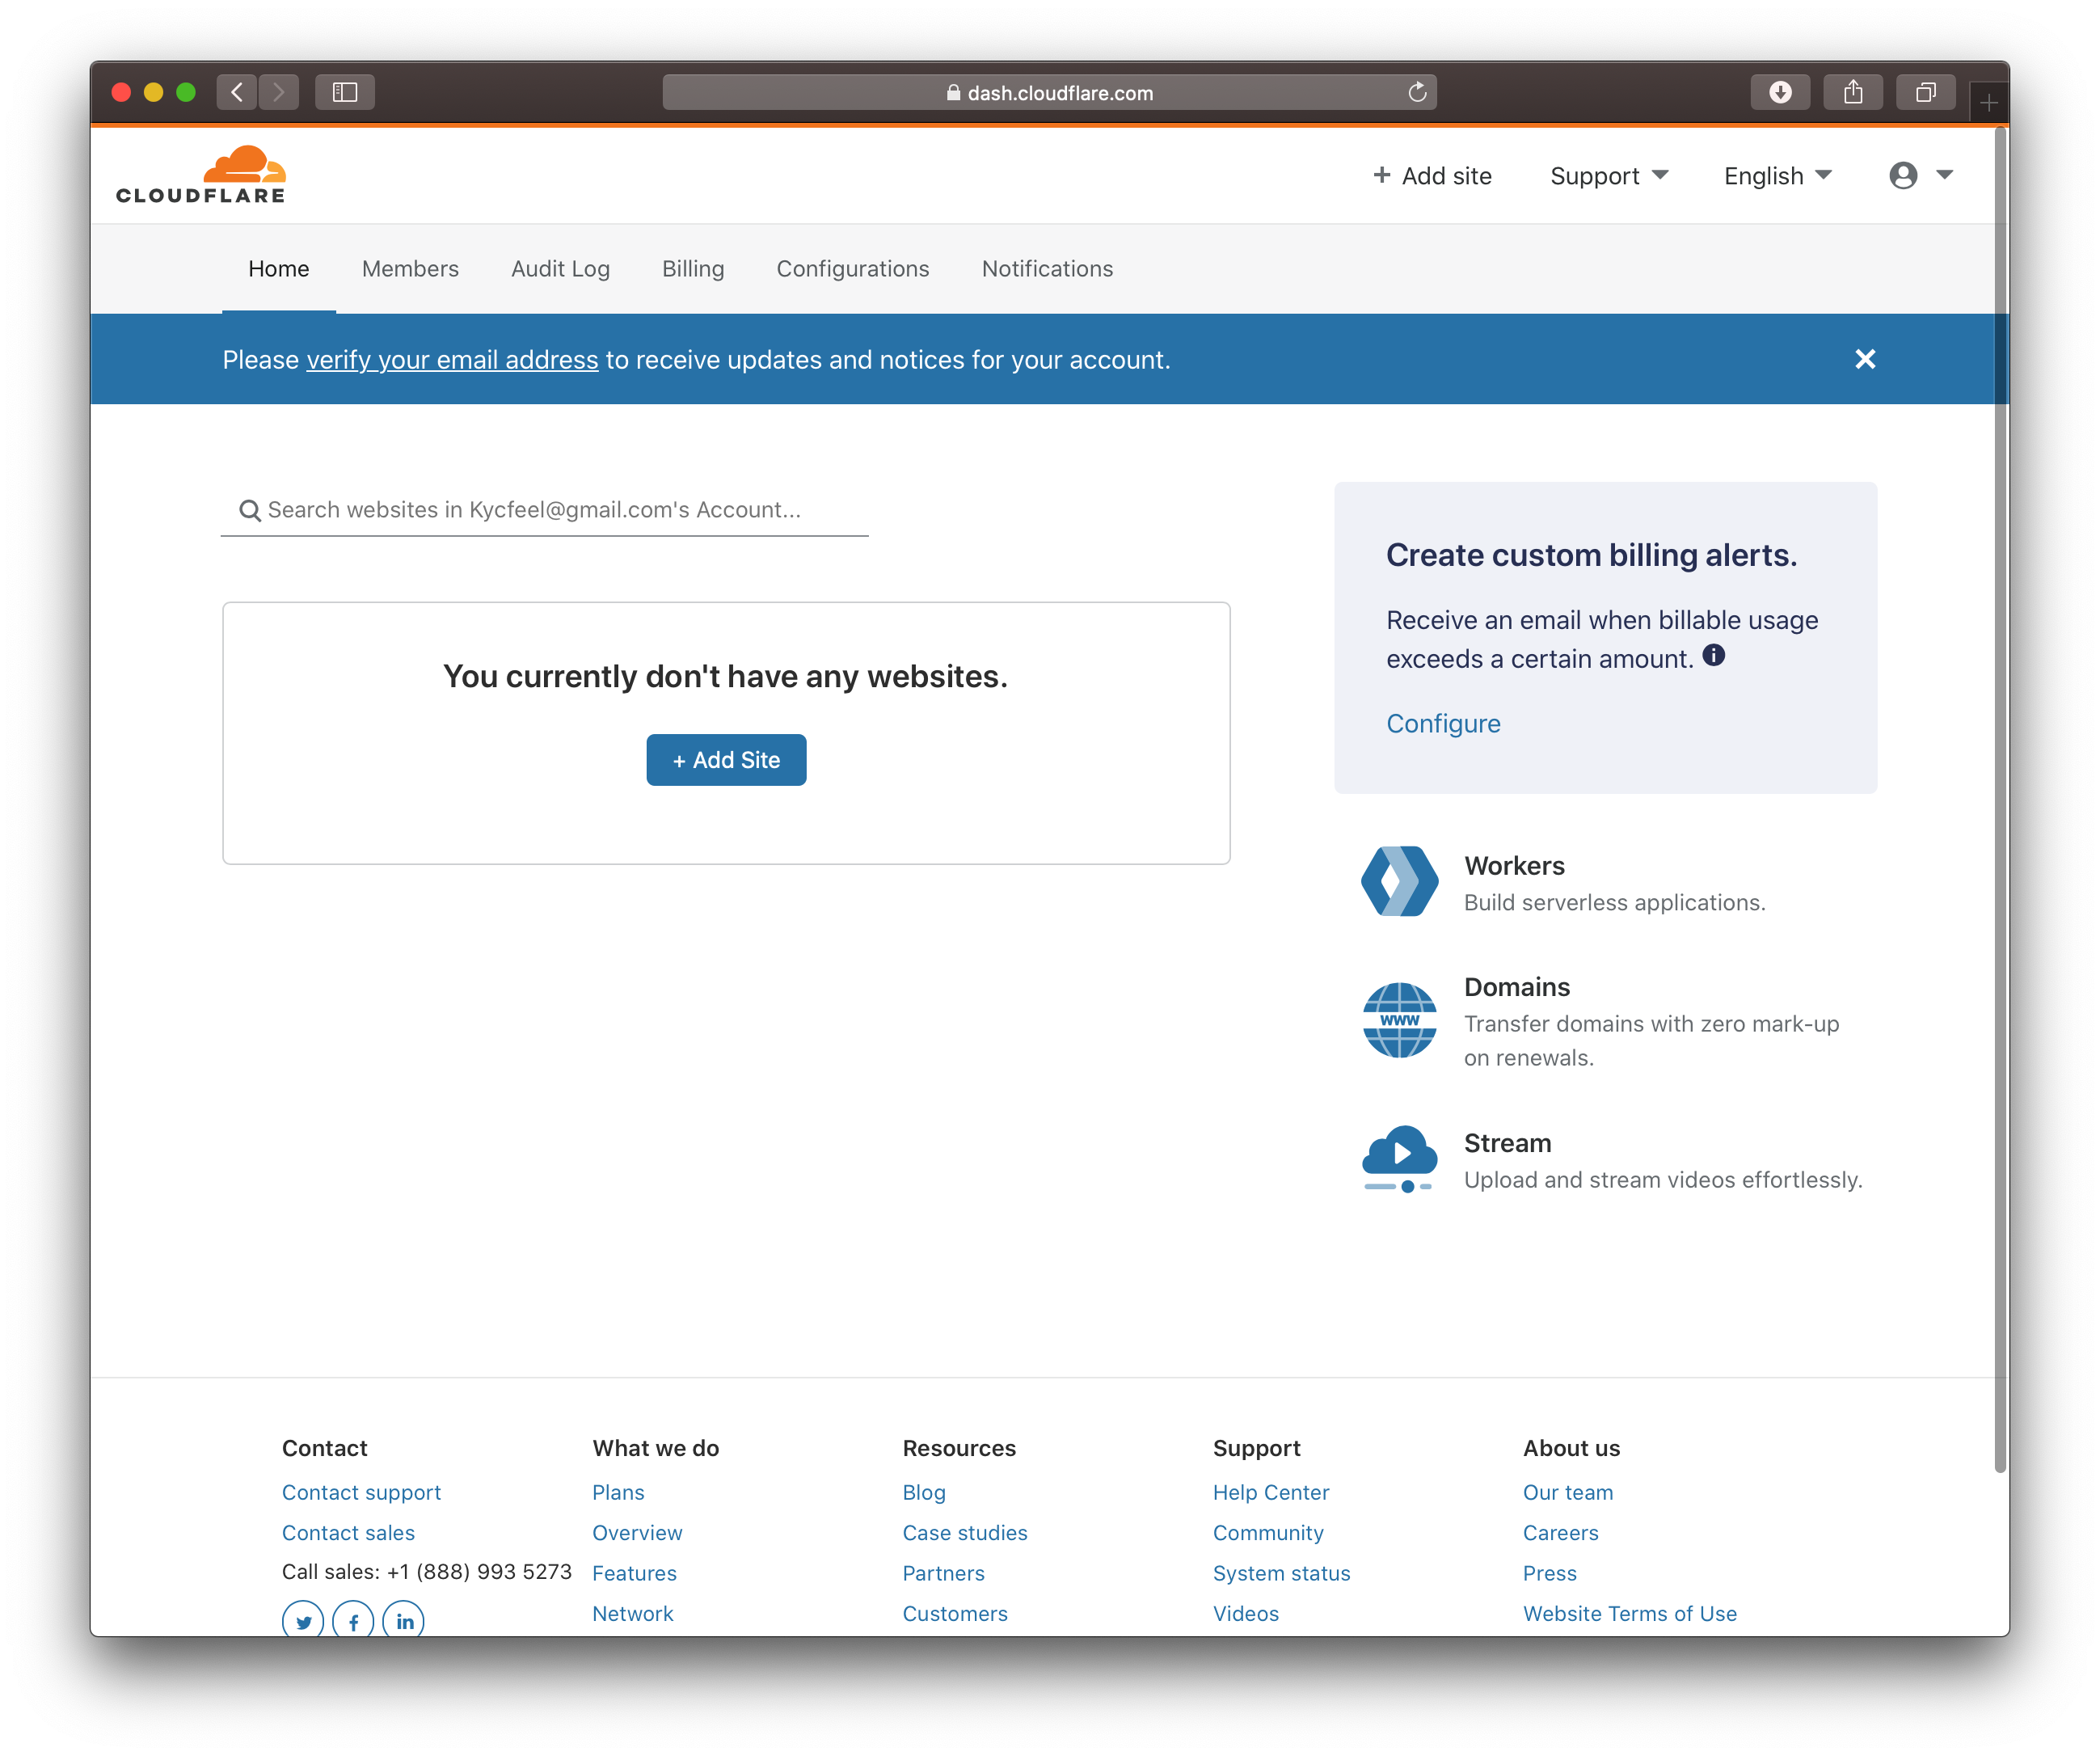Screen dimensions: 2100x1756
Task: Open the Stream heading link
Action: (x=1507, y=1142)
